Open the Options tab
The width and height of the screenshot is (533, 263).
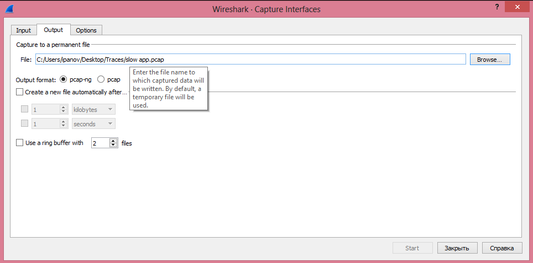click(x=86, y=30)
